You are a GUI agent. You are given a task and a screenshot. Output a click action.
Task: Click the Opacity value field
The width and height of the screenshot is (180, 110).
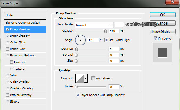coord(114,31)
